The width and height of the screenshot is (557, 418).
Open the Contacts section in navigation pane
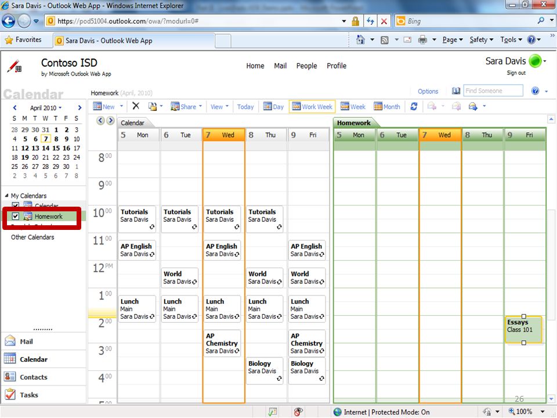[x=44, y=377]
